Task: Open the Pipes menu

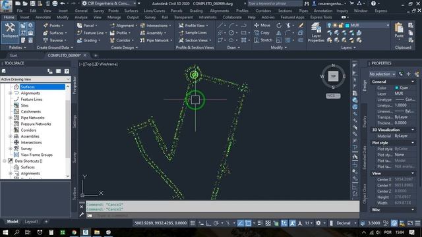Action: tap(303, 11)
